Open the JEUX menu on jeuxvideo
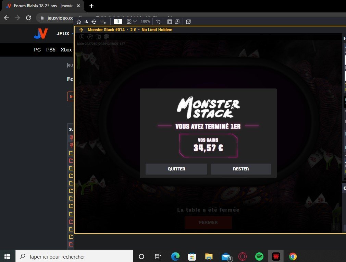Viewport: 346px width, 262px height. tap(63, 34)
